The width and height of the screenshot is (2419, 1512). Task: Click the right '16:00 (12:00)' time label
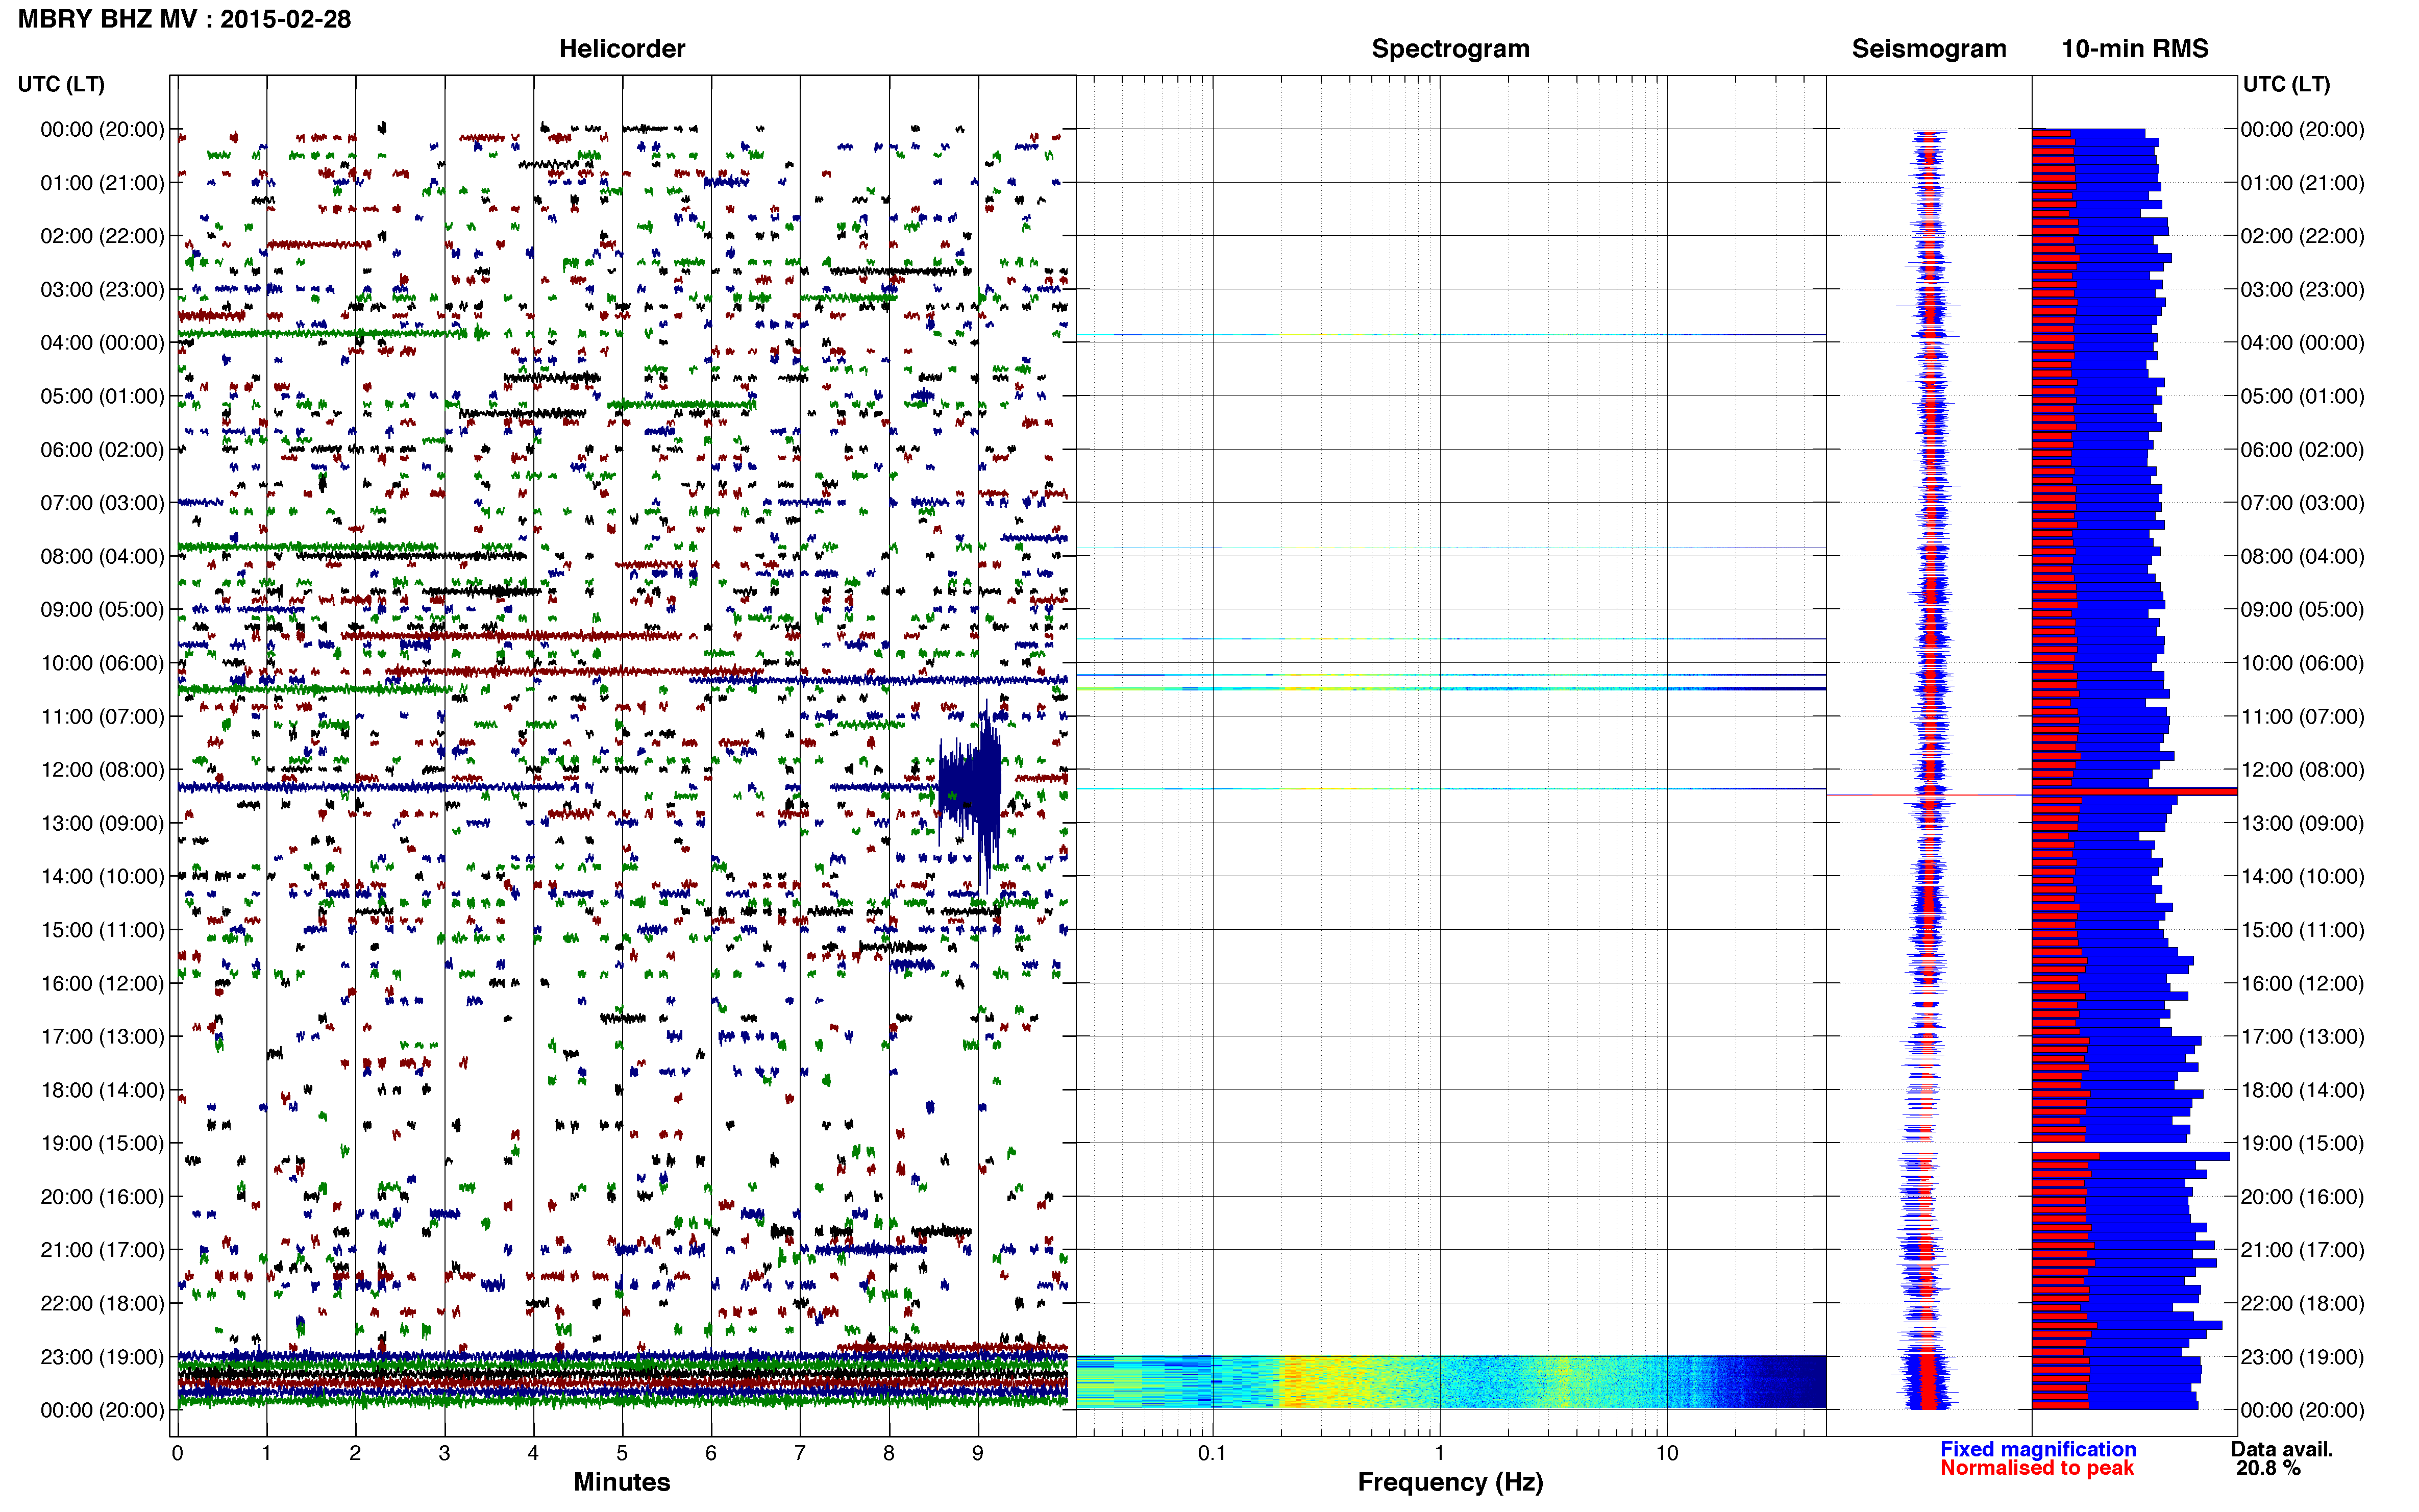click(x=2302, y=983)
